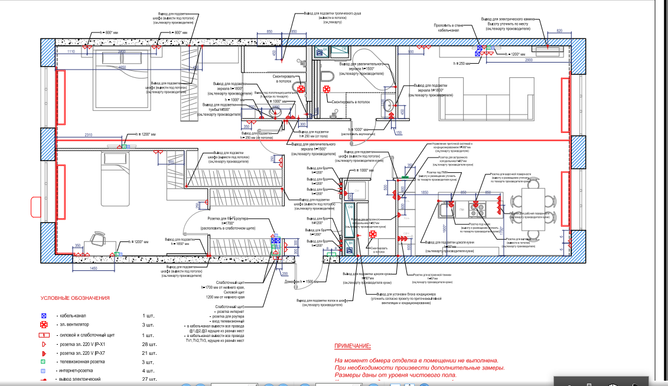668x386 pixels.
Task: Select the power panel legend symbol
Action: pos(44,335)
